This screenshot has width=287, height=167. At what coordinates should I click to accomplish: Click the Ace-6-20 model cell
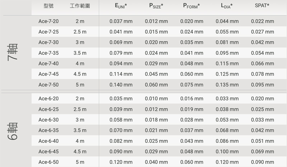pyautogui.click(x=48, y=98)
